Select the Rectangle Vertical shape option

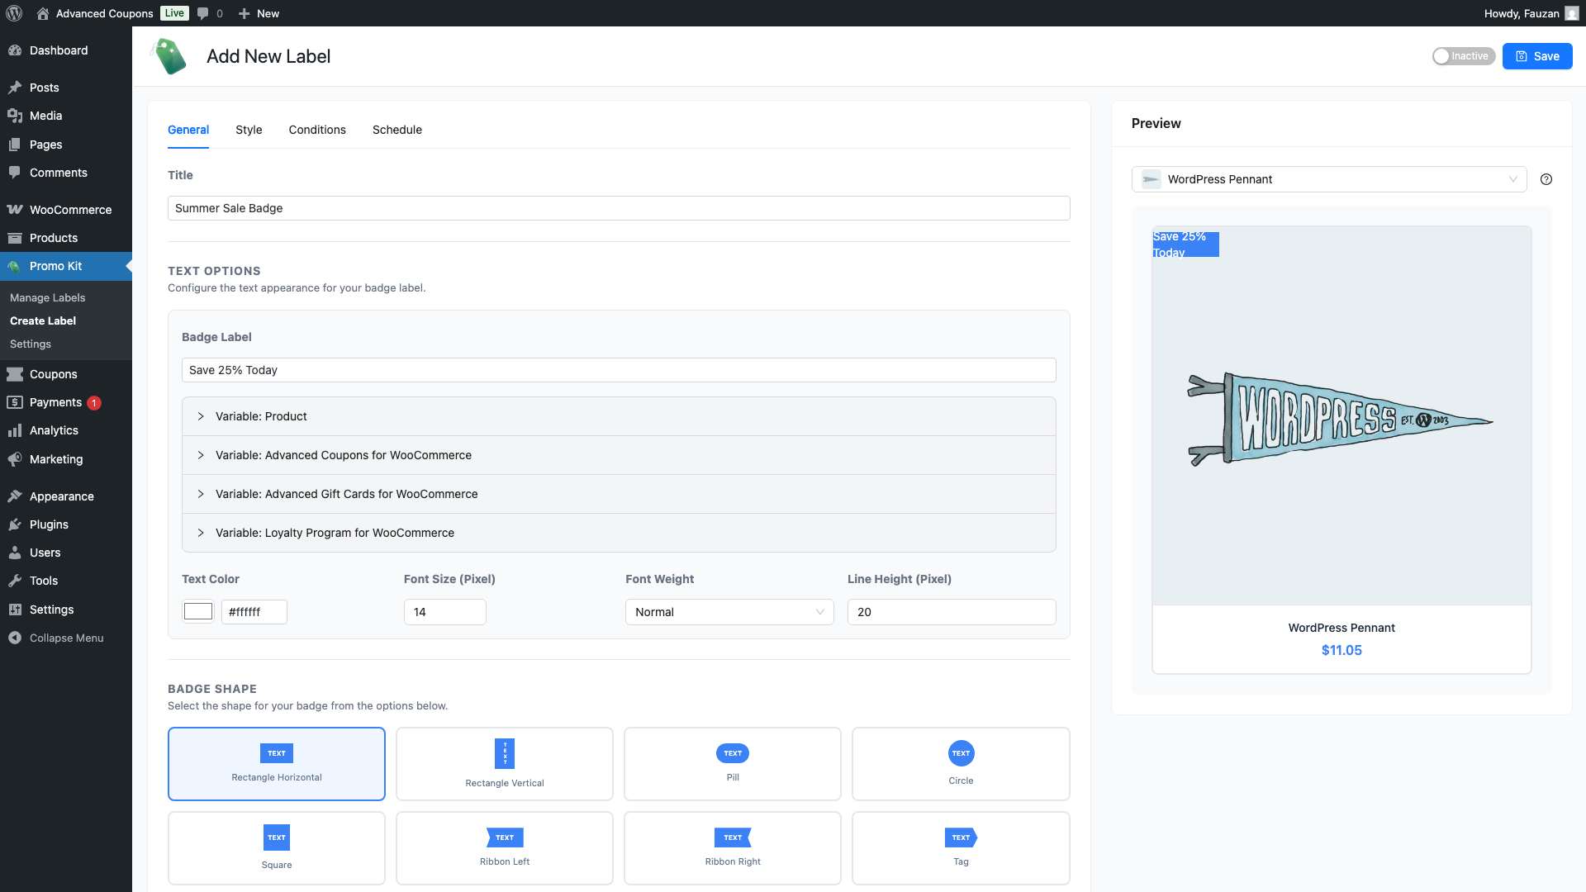pyautogui.click(x=505, y=763)
